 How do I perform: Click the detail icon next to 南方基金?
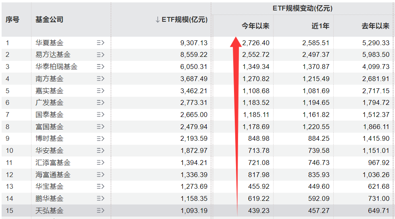click(100, 79)
